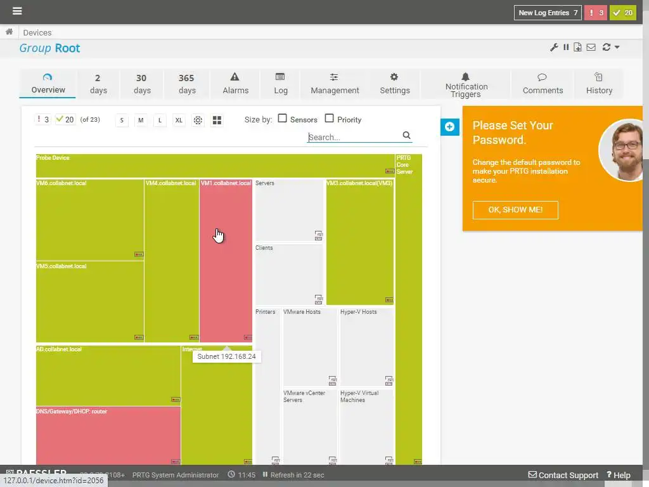Viewport: 649px width, 487px height.
Task: Open the Clients group tile
Action: pos(288,275)
